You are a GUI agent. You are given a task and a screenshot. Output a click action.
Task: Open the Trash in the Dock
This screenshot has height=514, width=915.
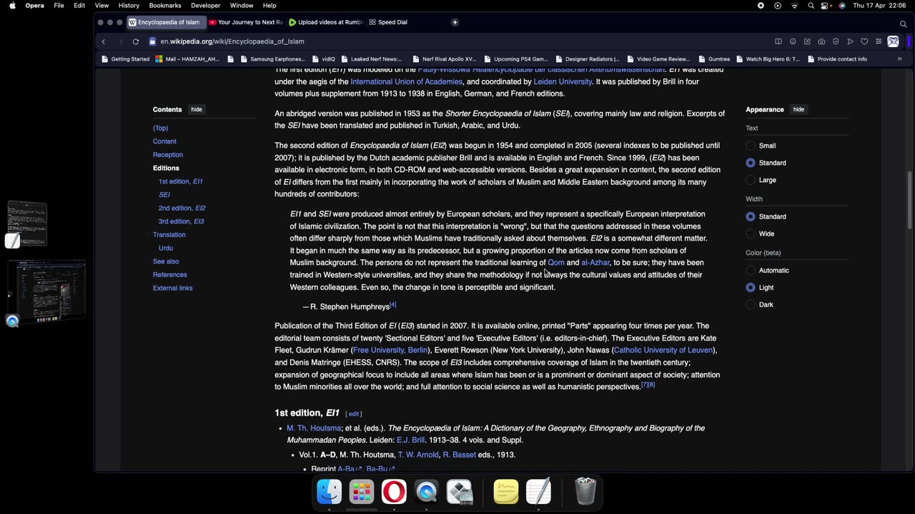point(585,491)
